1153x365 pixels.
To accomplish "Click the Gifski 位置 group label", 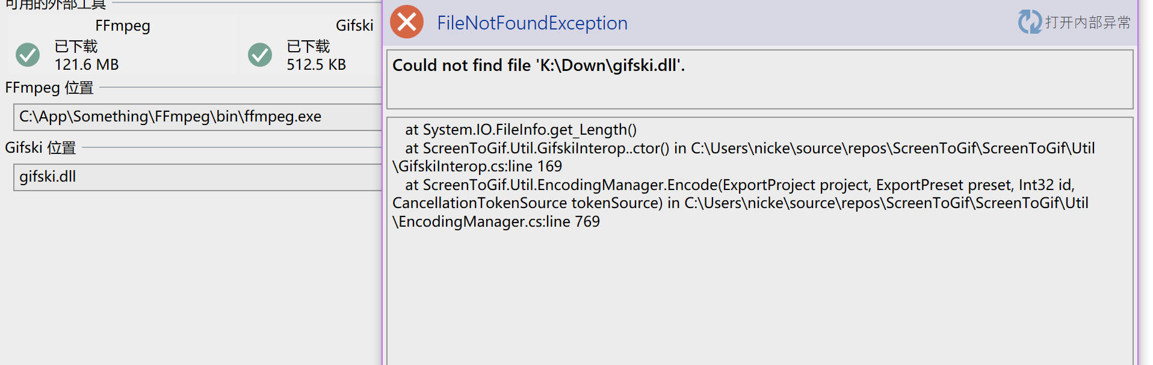I will [40, 148].
